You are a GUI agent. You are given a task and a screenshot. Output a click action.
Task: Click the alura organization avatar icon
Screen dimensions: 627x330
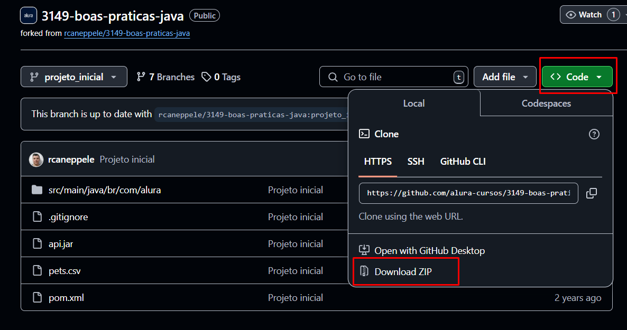click(x=29, y=16)
